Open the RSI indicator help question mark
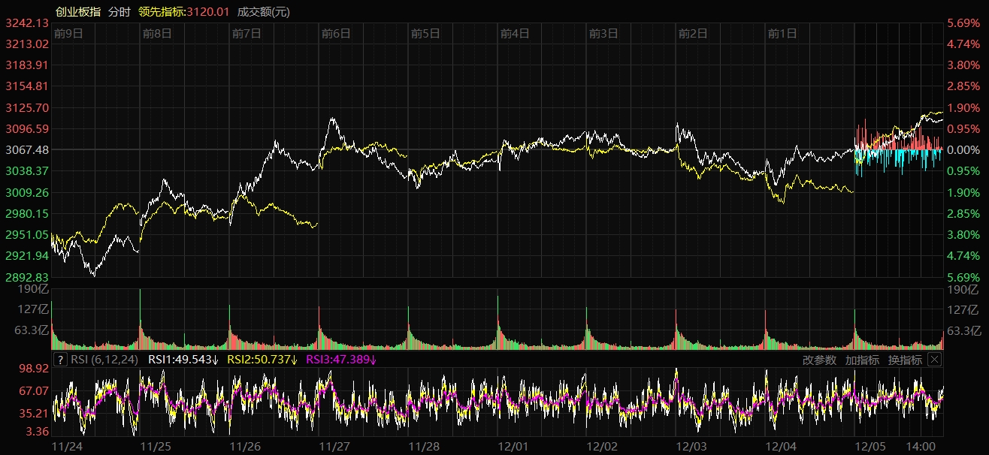Screen dimensions: 989x455 pos(61,360)
